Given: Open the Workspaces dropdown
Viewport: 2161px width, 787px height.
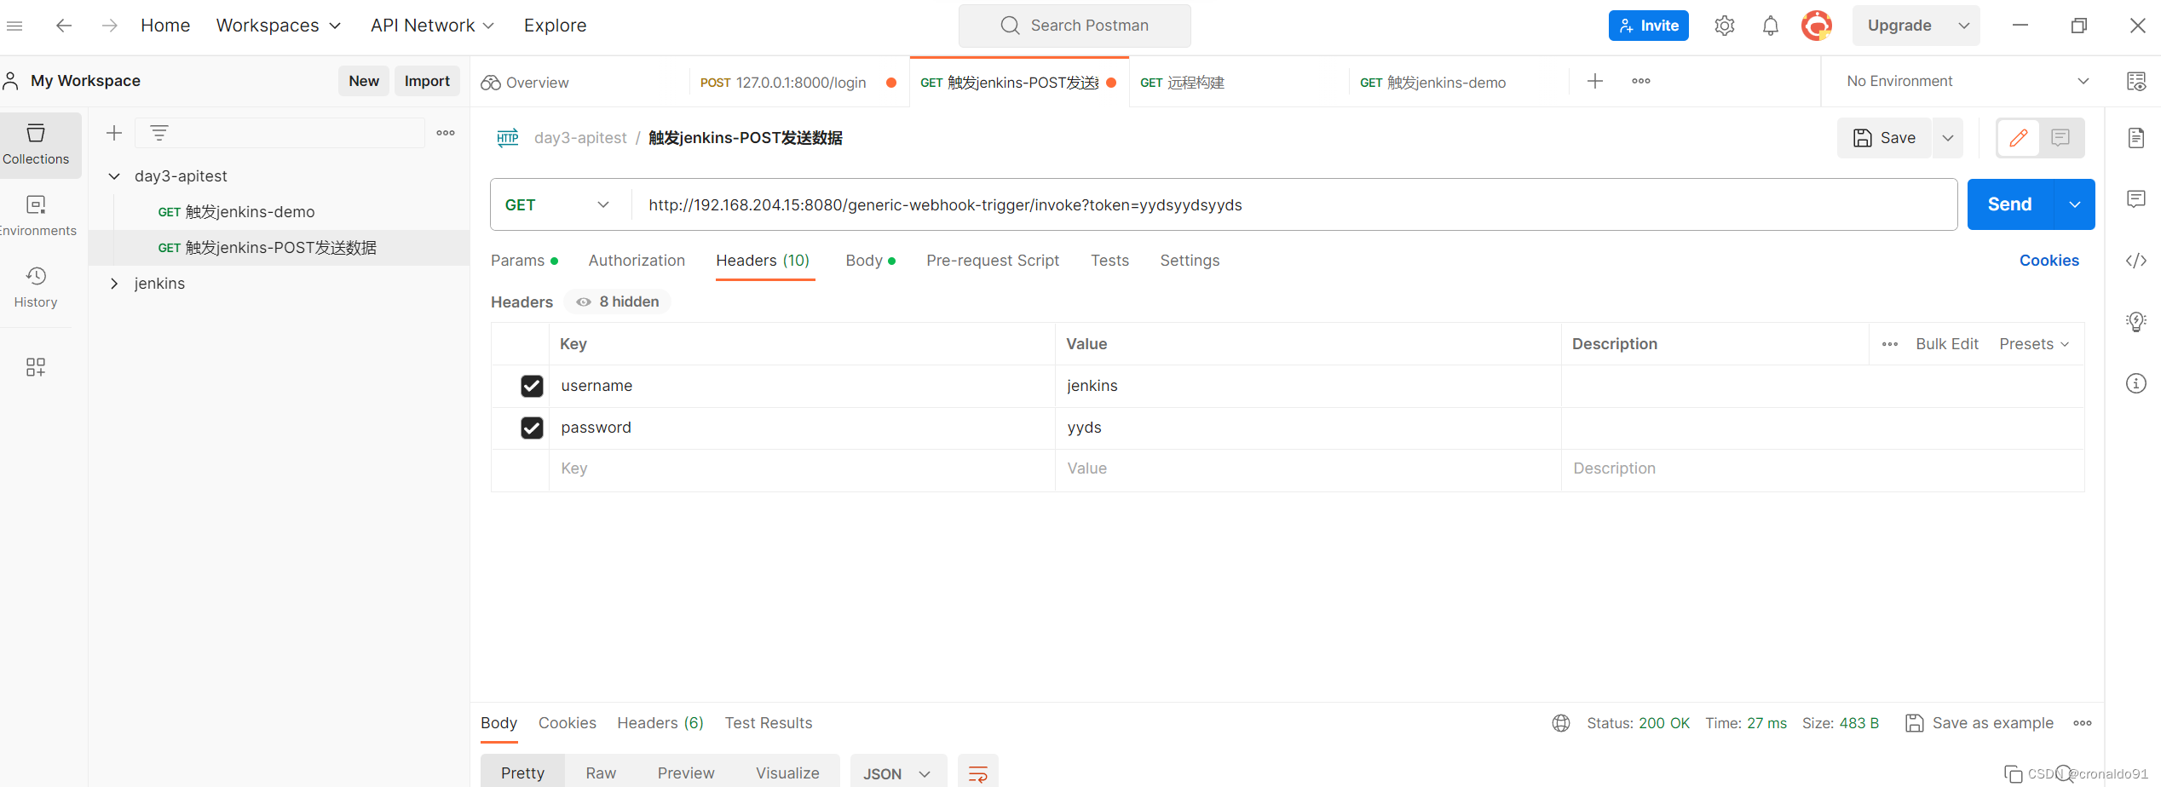Looking at the screenshot, I should tap(279, 26).
